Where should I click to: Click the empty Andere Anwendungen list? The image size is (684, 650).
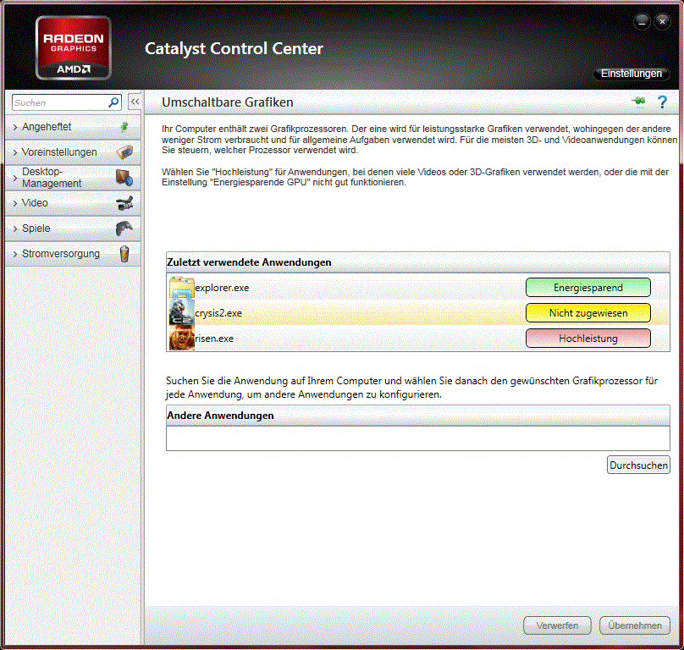pos(418,438)
